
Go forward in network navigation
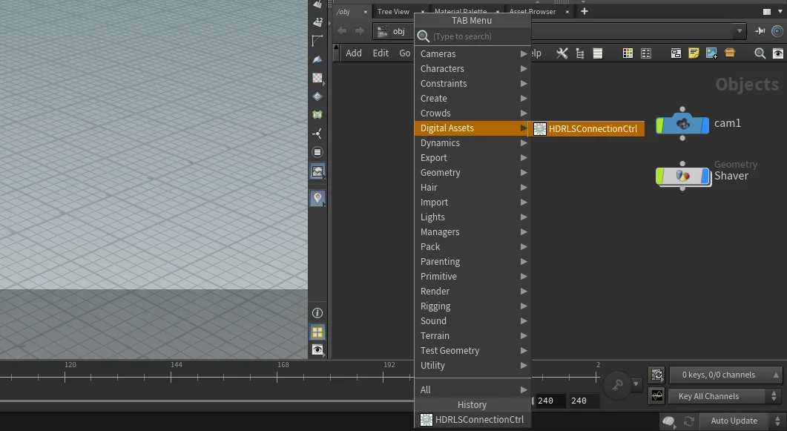(x=359, y=31)
